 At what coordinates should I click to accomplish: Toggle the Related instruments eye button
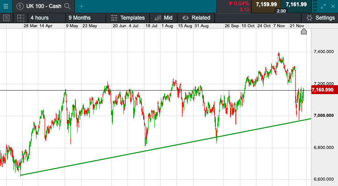coord(185,18)
